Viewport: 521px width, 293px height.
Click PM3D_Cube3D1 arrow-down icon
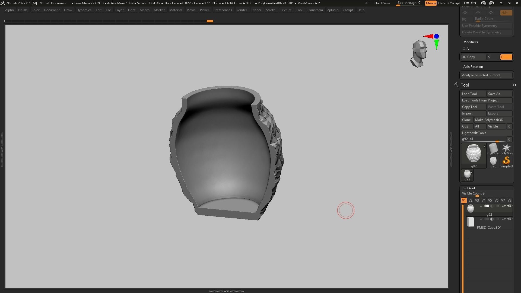[481, 219]
